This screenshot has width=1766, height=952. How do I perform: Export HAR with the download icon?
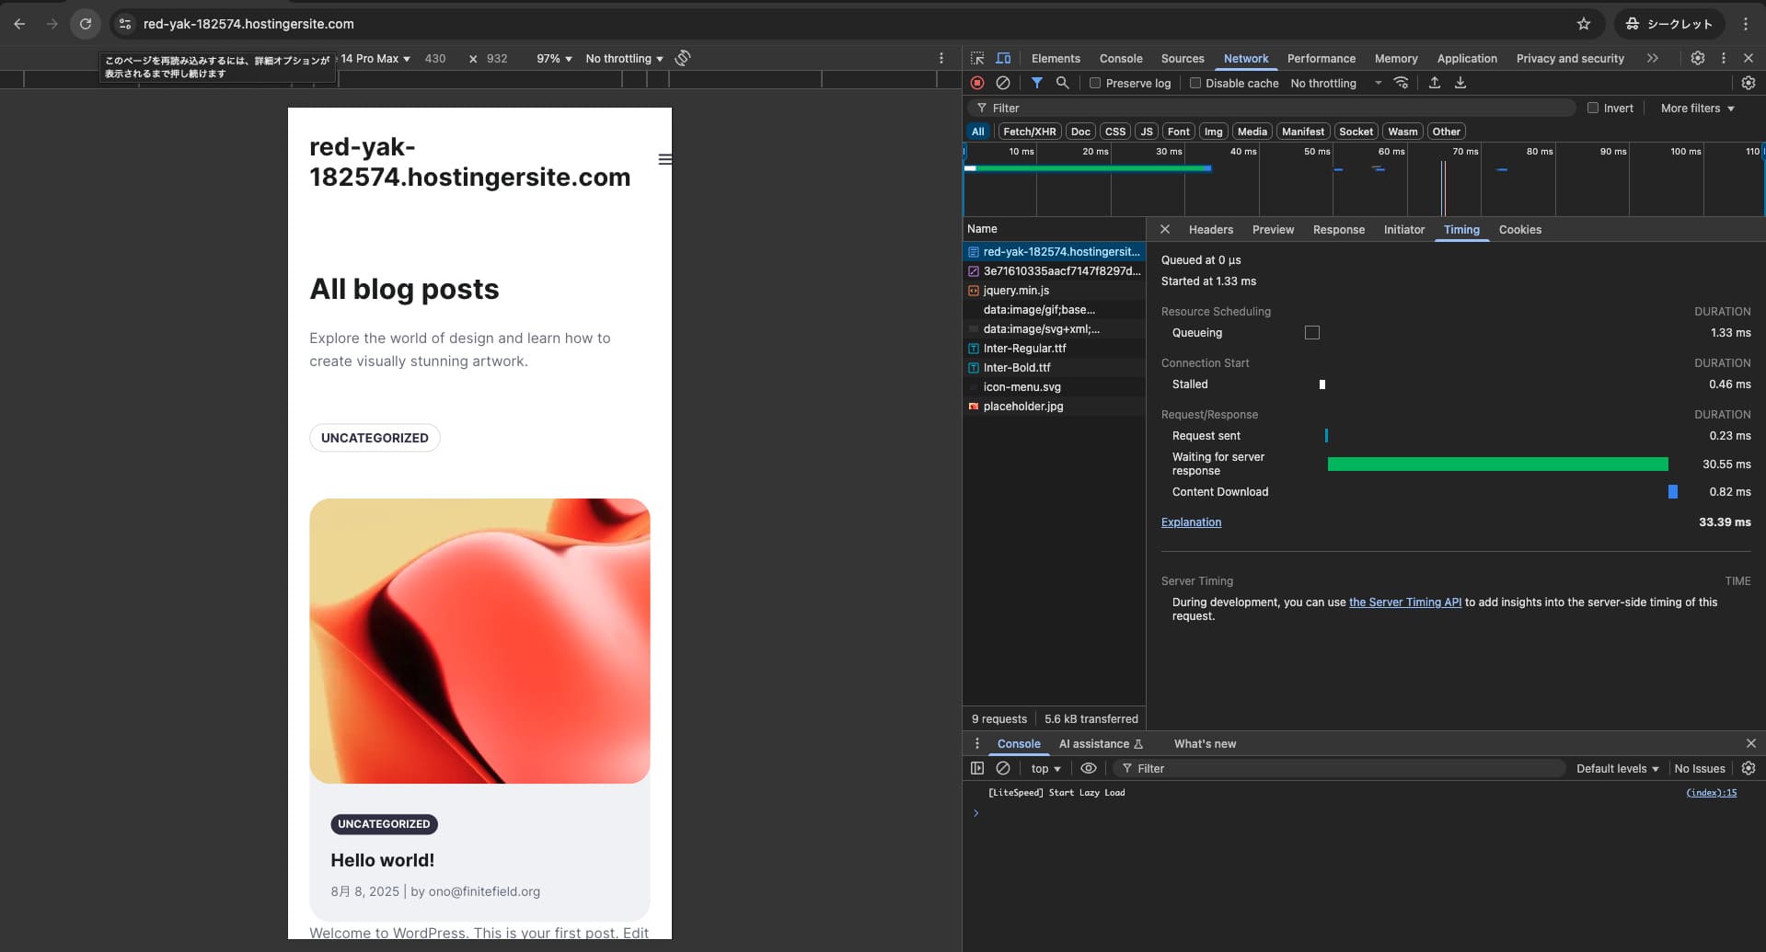click(x=1460, y=83)
